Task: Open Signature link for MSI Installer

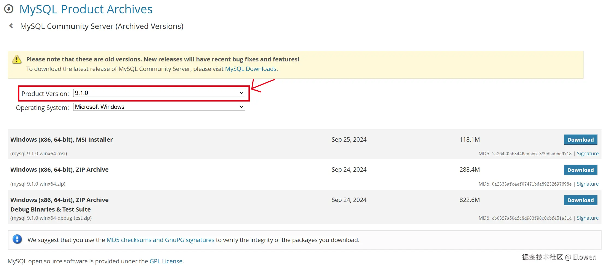Action: pos(587,154)
